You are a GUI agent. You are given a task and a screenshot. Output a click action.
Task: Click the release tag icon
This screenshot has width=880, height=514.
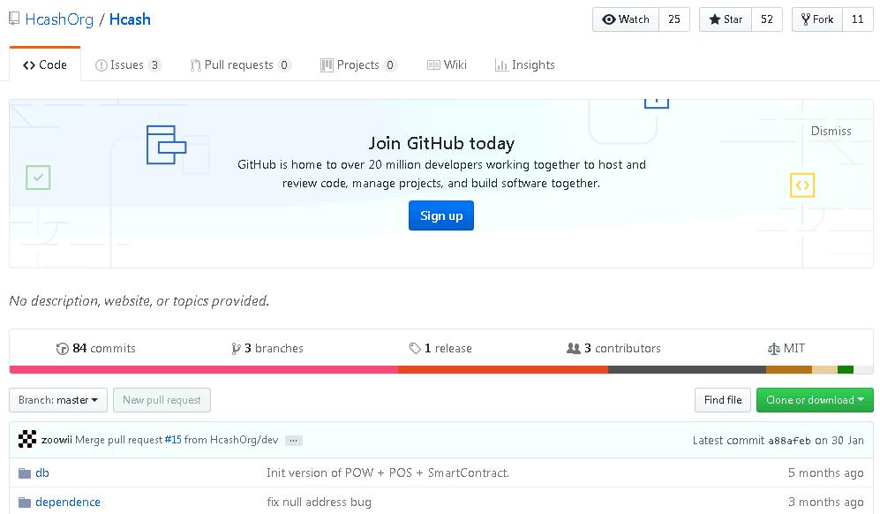pyautogui.click(x=415, y=349)
